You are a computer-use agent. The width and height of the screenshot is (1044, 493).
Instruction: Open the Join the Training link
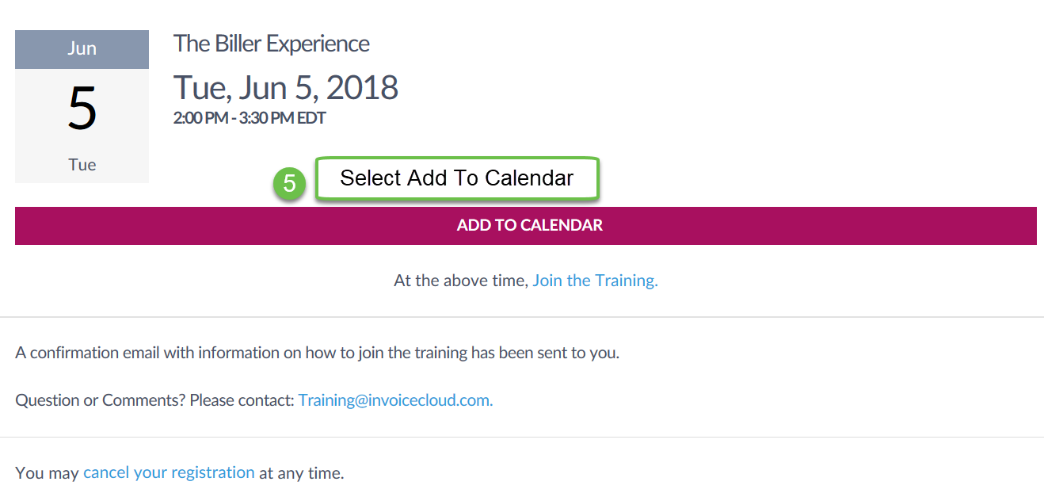[595, 281]
